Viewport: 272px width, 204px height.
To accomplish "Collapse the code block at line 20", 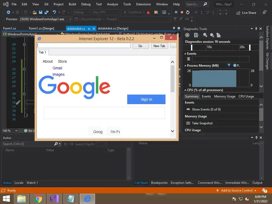I will (24, 44).
